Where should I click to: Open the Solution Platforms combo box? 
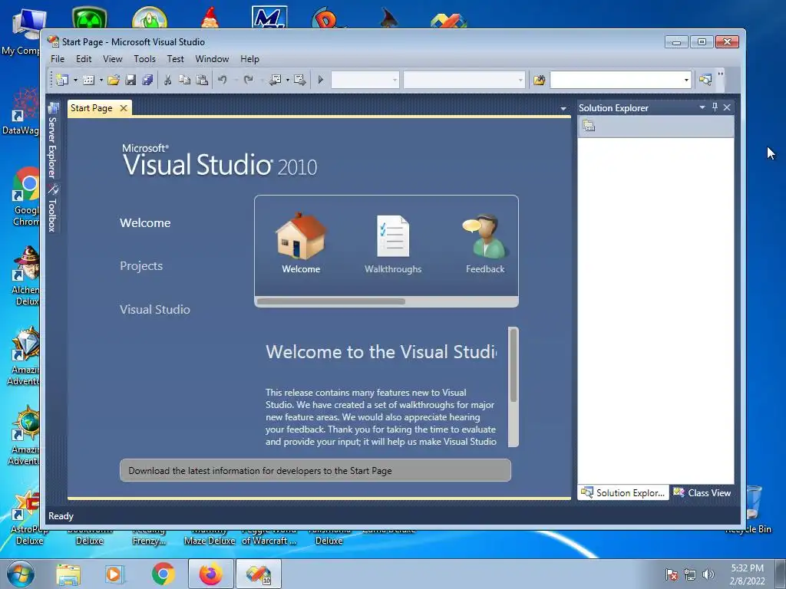point(464,80)
